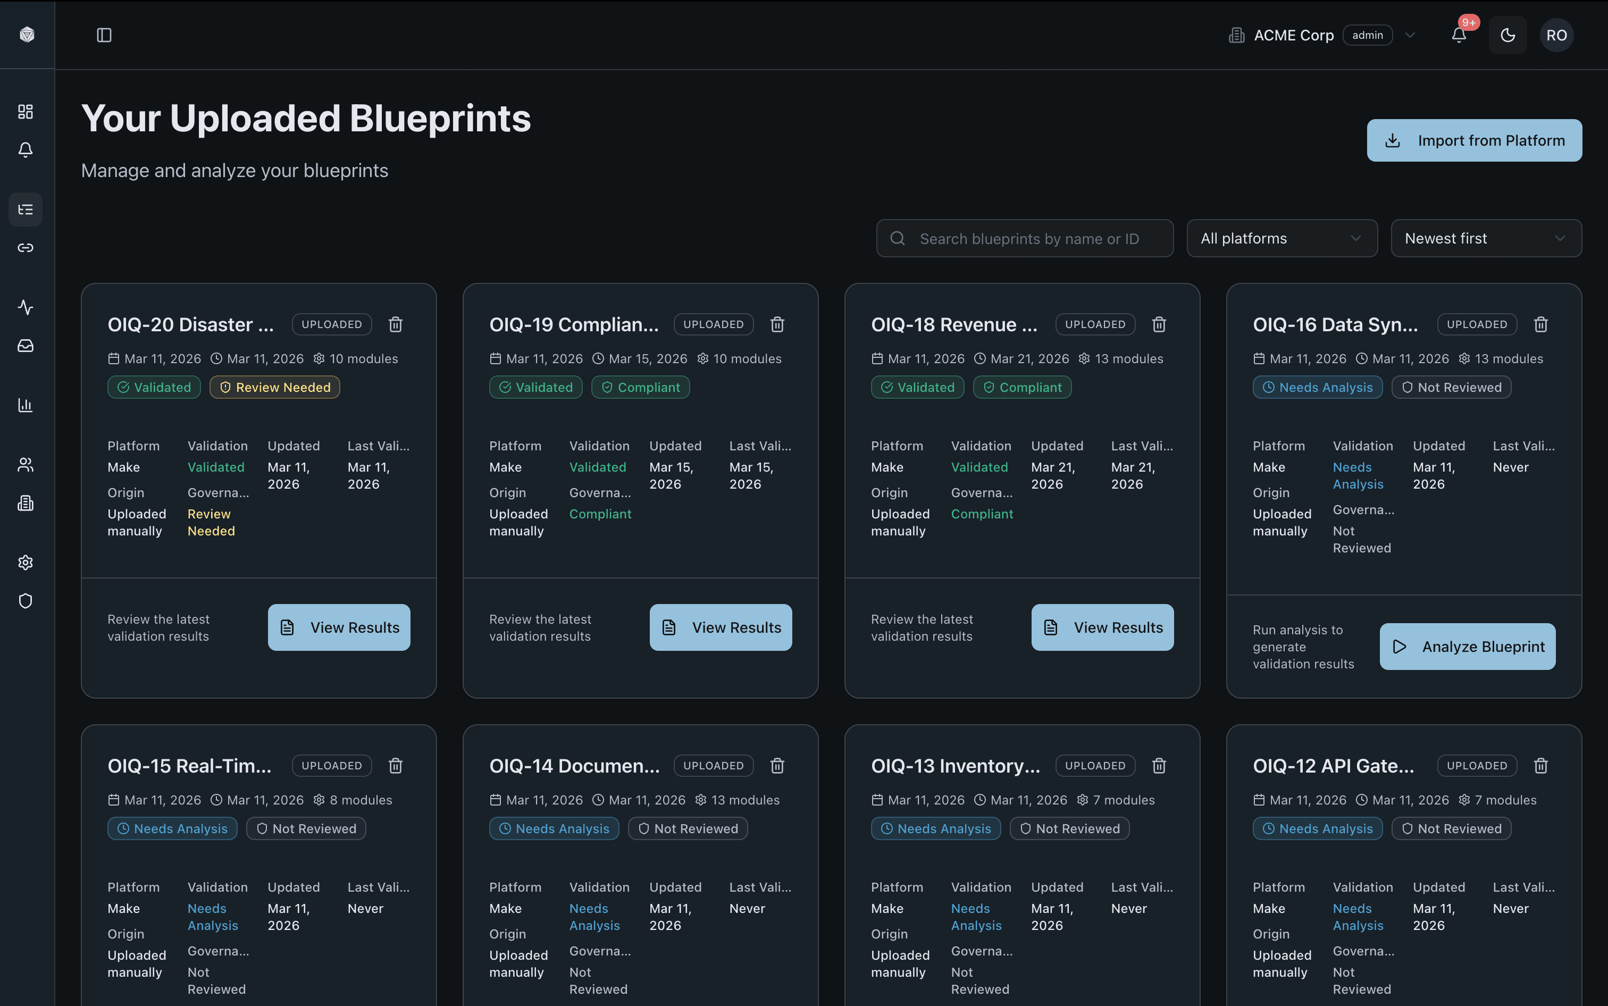The image size is (1608, 1006).
Task: Open the connections link icon in sidebar
Action: pyautogui.click(x=26, y=247)
